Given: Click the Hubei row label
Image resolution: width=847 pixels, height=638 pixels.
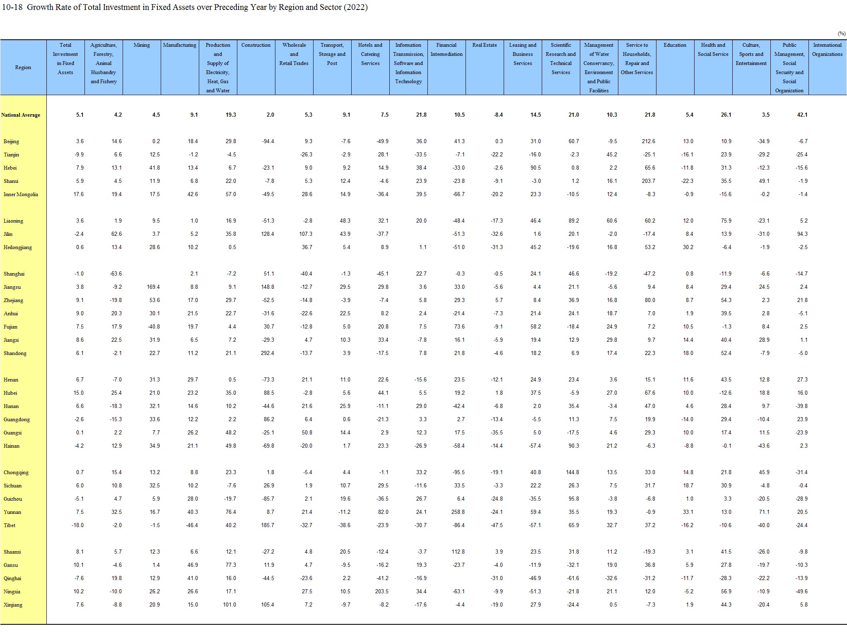Looking at the screenshot, I should [10, 393].
